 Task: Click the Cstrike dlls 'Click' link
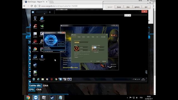tap(46, 86)
